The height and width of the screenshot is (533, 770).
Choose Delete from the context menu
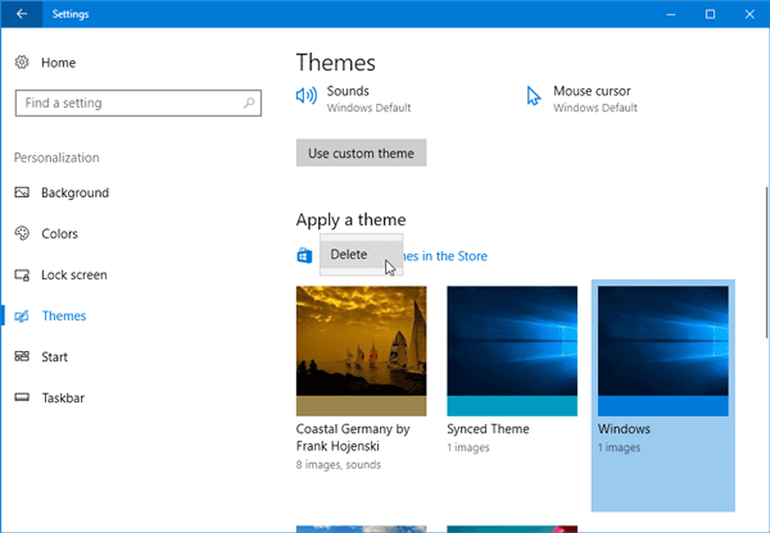(361, 255)
